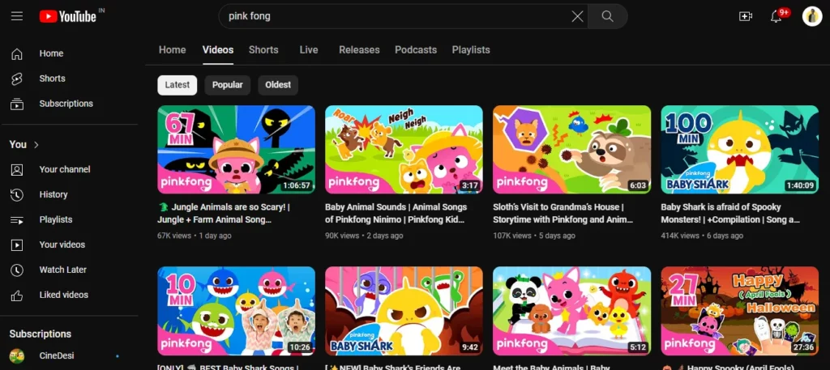The height and width of the screenshot is (370, 830).
Task: Open Baby Shark Spooky Monsters thumbnail
Action: (x=739, y=150)
